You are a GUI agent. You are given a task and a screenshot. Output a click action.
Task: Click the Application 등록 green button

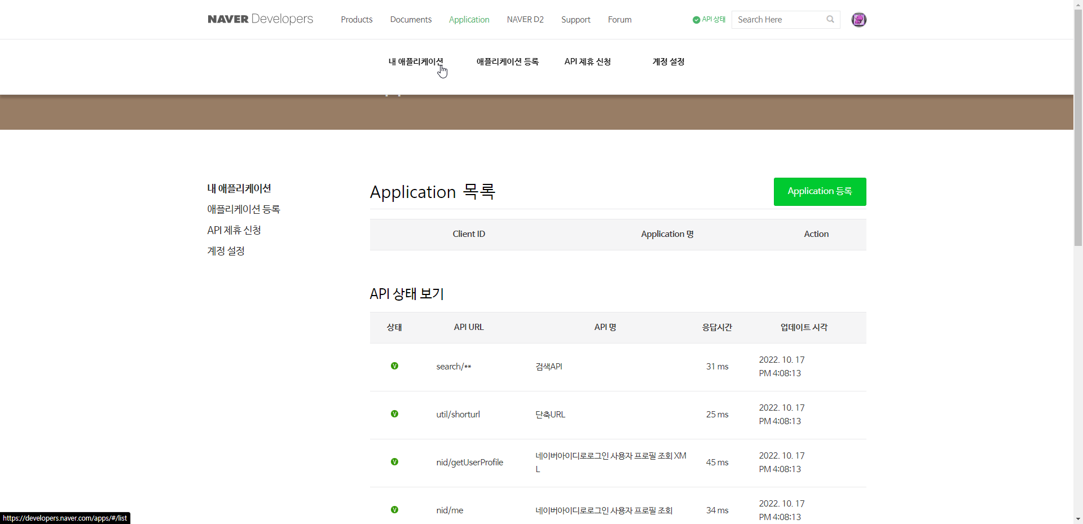pos(820,192)
